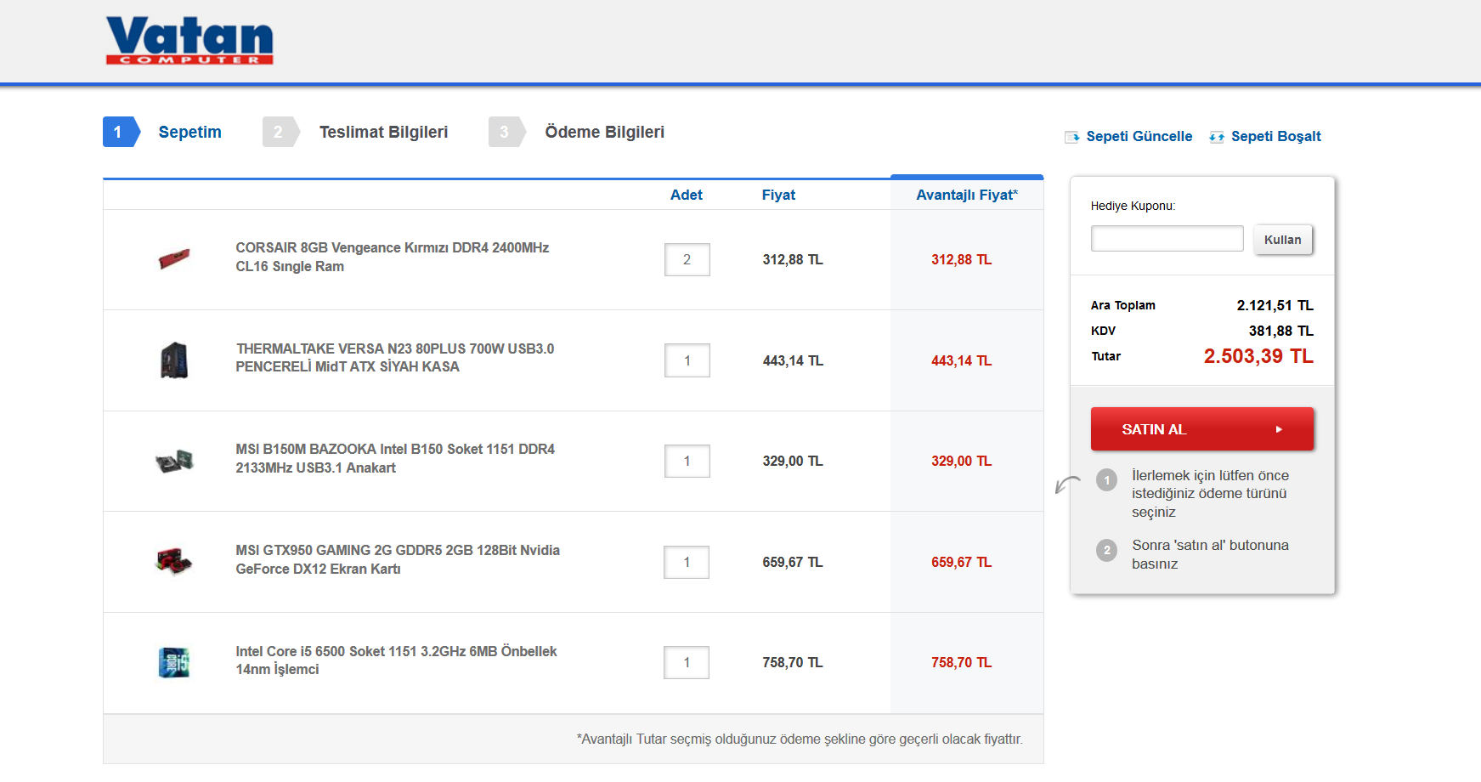Focus the Hediye Kuponu input field
The width and height of the screenshot is (1481, 782).
pos(1167,239)
